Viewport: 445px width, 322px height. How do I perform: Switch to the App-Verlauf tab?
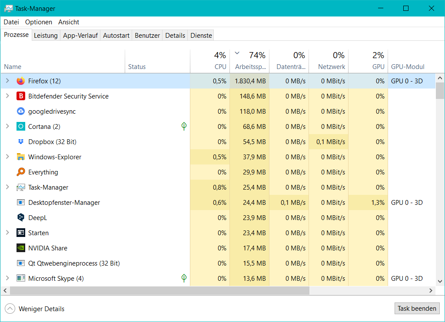pyautogui.click(x=80, y=36)
